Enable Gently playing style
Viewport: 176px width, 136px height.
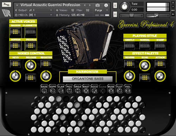pyautogui.click(x=130, y=45)
